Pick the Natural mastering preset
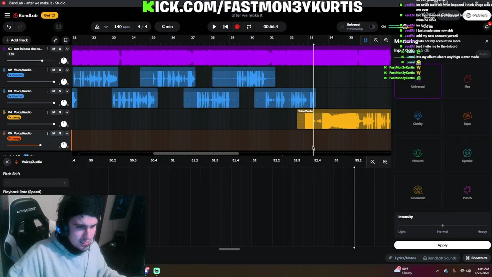 point(418,155)
